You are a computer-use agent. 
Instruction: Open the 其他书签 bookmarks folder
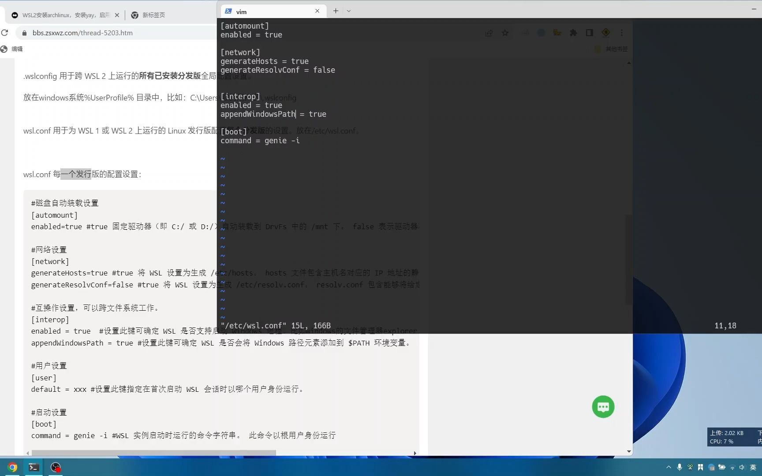pos(612,49)
